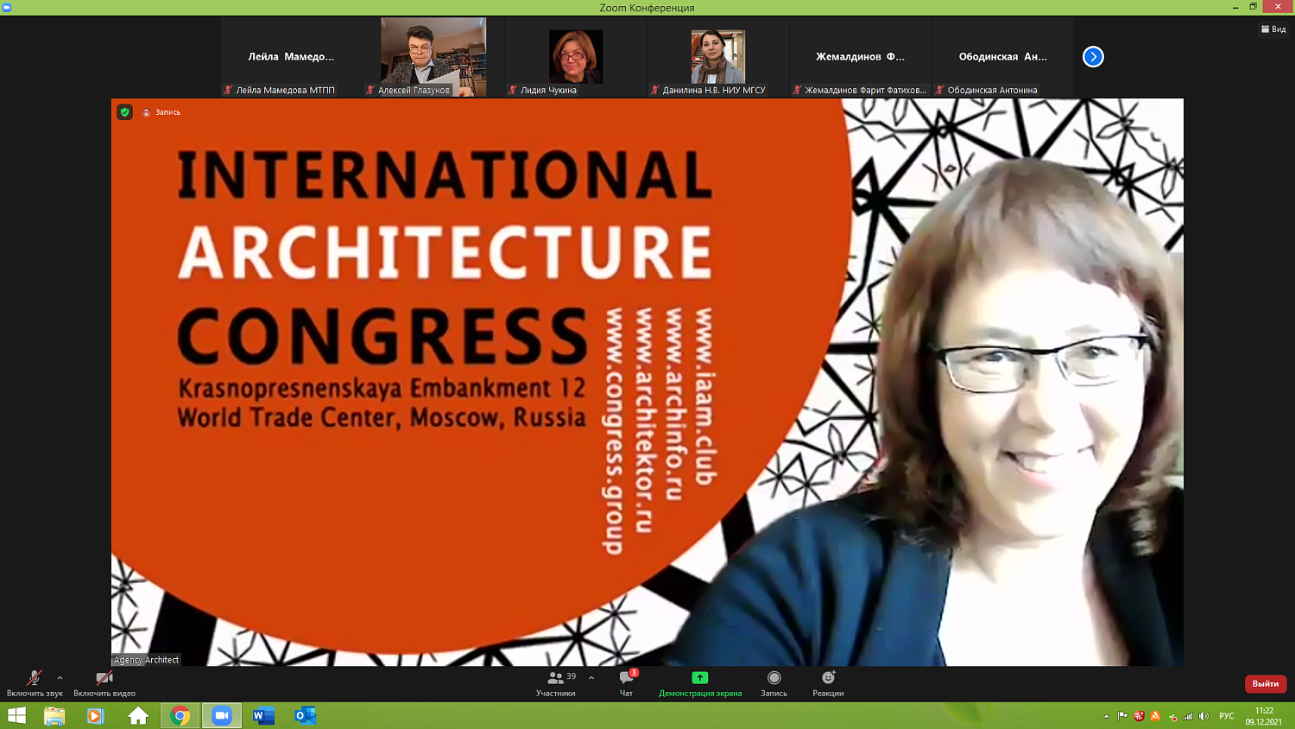Start Демонстрация экрана screen share
Viewport: 1295px width, 729px height.
[700, 683]
